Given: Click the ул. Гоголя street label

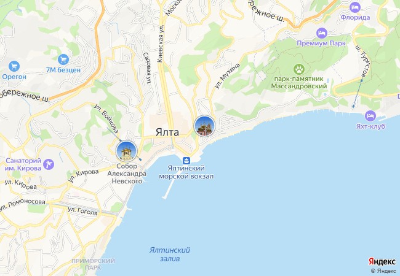Looking at the screenshot, I should 82,211.
